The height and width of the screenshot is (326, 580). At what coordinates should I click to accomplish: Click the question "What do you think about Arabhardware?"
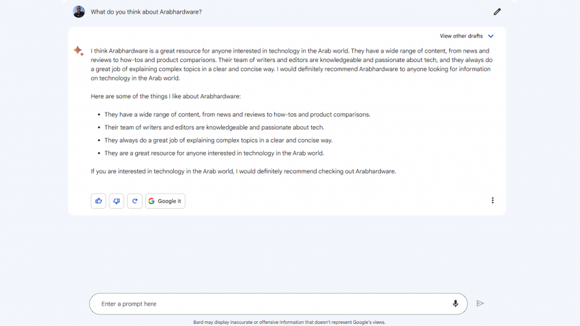(146, 12)
